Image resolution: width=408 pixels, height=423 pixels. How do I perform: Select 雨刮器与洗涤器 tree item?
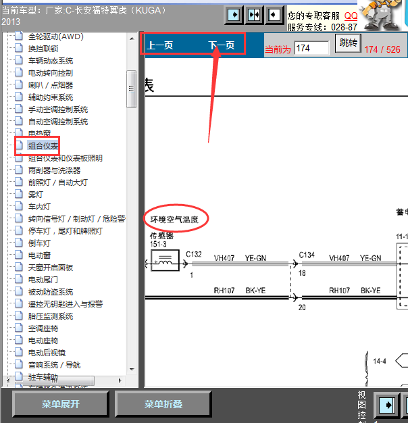tap(54, 170)
